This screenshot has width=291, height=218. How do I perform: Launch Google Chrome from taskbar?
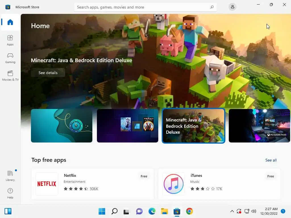[190, 211]
